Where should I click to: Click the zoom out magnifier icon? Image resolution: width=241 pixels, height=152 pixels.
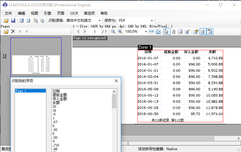113,32
